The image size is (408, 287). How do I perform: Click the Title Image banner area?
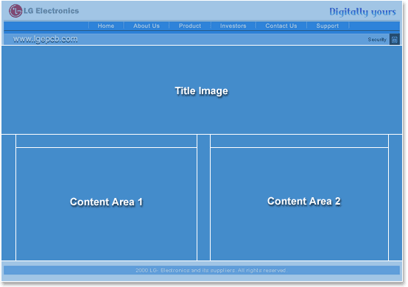coord(202,90)
